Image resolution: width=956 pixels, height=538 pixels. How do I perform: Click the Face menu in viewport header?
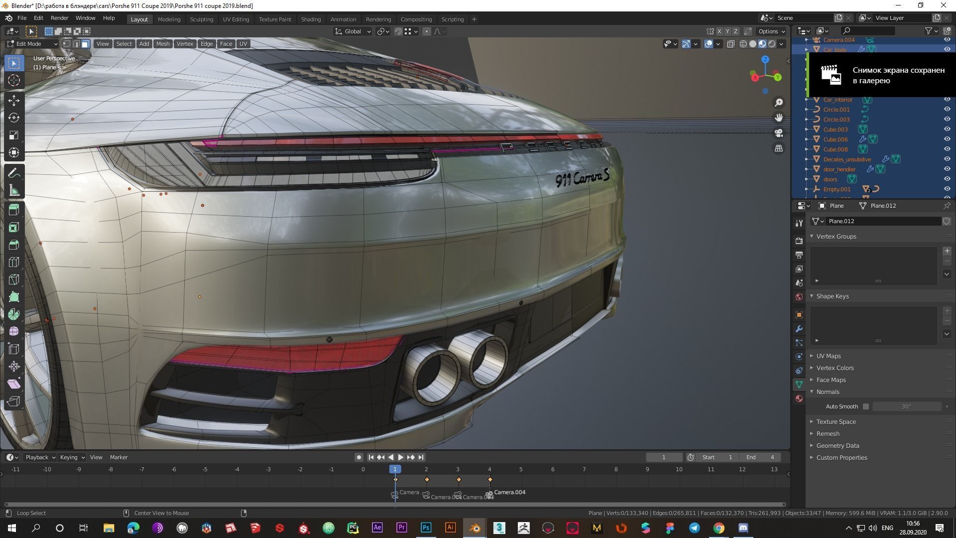pyautogui.click(x=226, y=44)
